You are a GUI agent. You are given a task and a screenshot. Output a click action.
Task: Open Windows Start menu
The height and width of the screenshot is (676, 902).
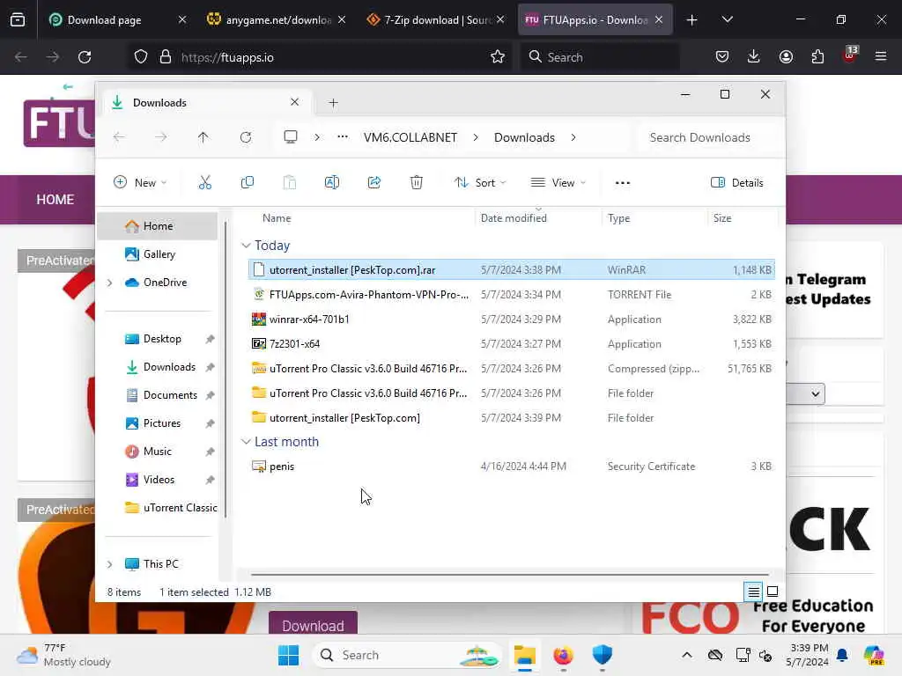(288, 655)
